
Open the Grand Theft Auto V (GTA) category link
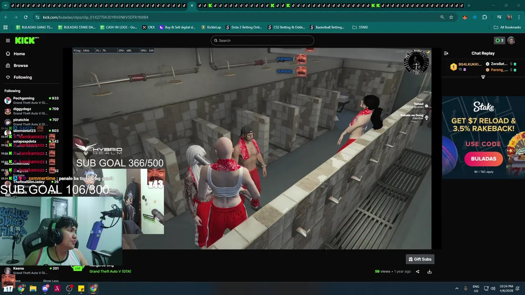pos(110,271)
